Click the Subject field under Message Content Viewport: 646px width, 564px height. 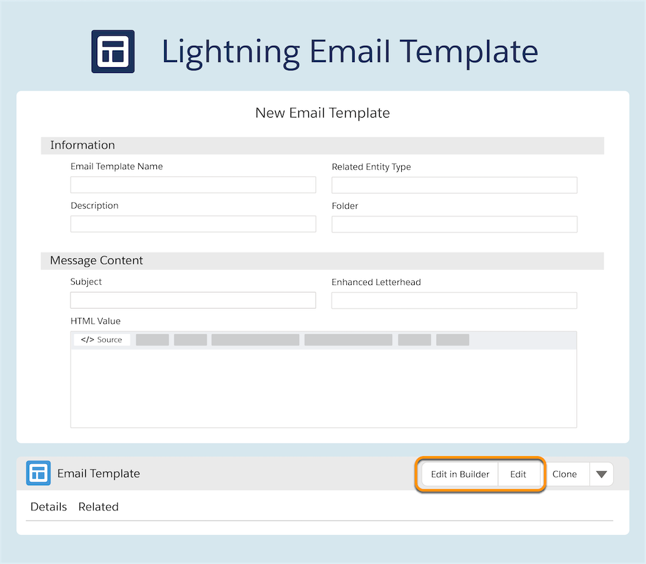(193, 300)
